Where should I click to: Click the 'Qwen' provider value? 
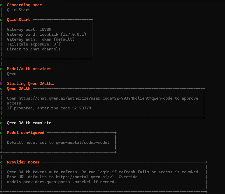pyautogui.click(x=12, y=74)
